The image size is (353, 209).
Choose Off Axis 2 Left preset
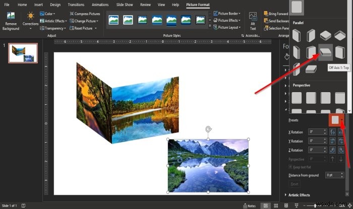(340, 52)
